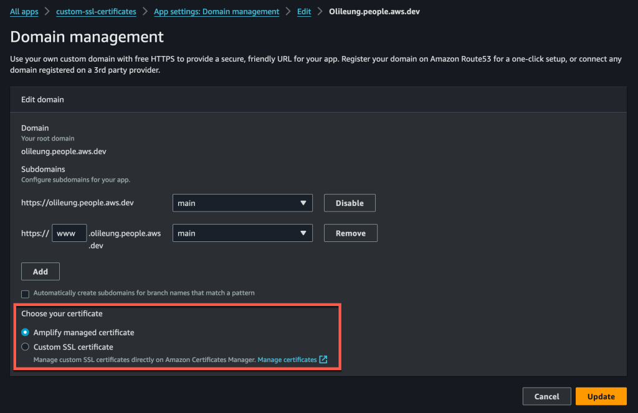The height and width of the screenshot is (413, 638).
Task: Click the Edit breadcrumb link
Action: 304,11
